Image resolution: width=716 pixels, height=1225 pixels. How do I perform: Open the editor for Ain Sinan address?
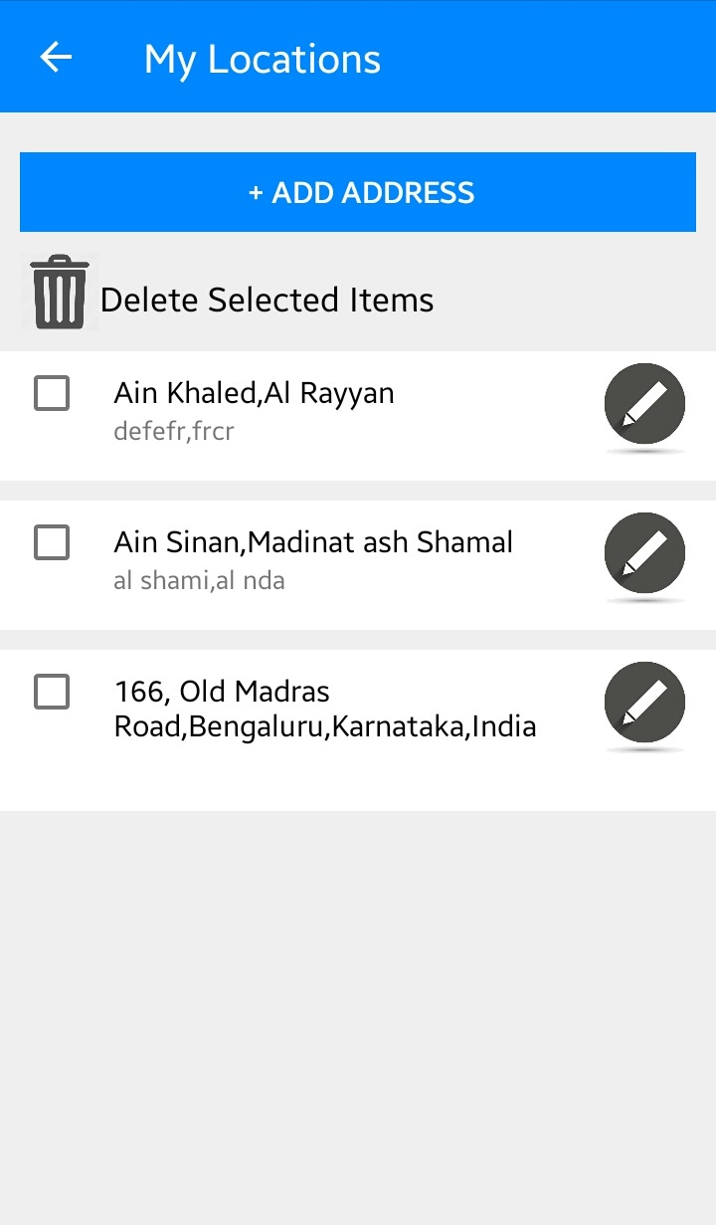644,553
